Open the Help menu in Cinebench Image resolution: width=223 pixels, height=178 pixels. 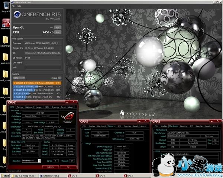click(19, 6)
